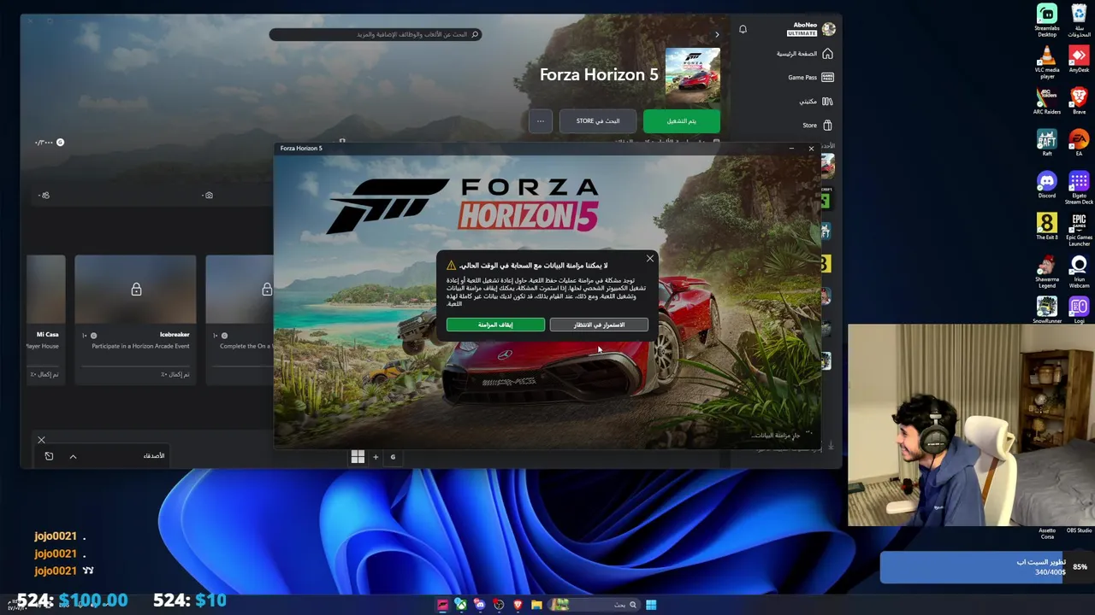Open the AboNeo profile avatar

coord(828,30)
